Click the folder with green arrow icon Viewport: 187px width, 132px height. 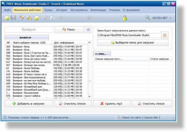36,18
